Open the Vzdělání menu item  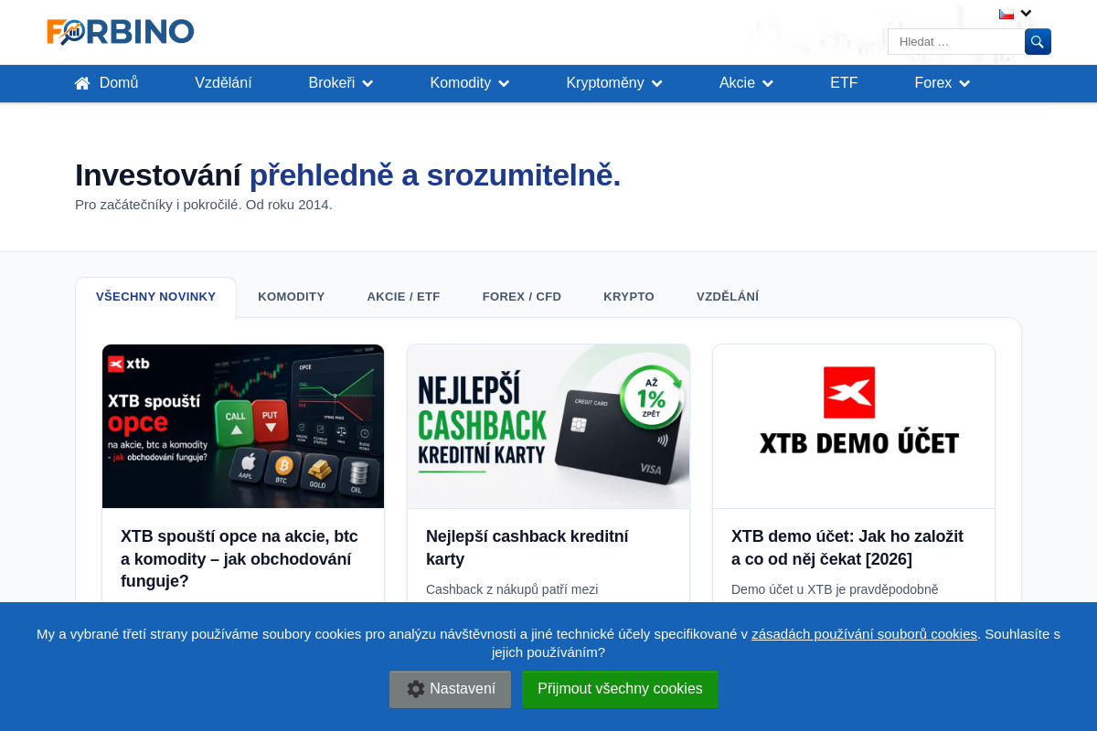(x=223, y=83)
